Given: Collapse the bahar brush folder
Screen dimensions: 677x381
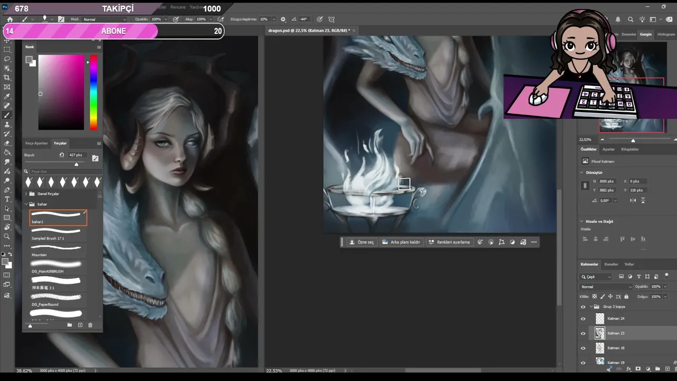Looking at the screenshot, I should [x=26, y=204].
